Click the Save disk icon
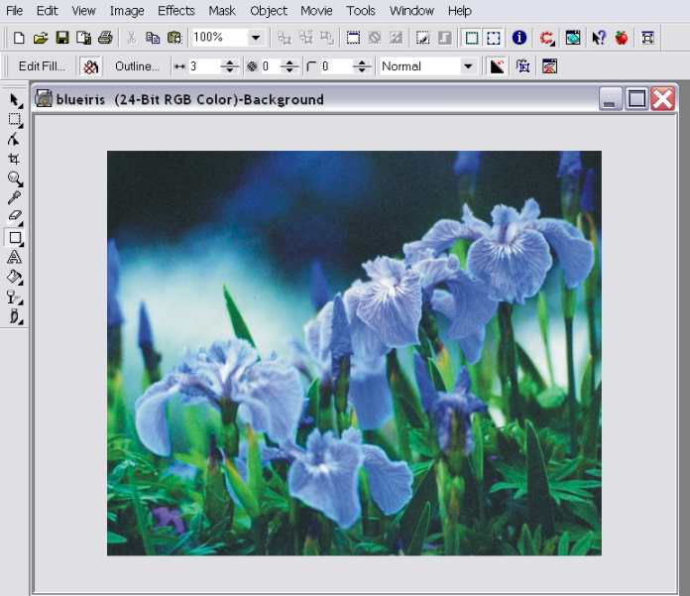Screen dimensions: 690x596 click(x=61, y=38)
